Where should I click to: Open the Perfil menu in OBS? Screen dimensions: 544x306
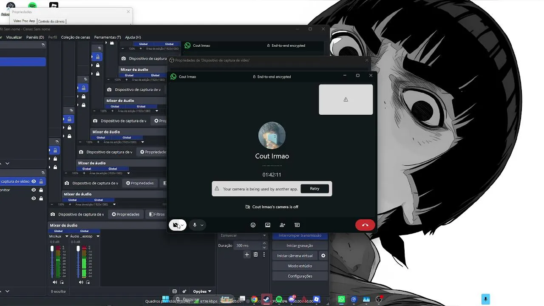[x=53, y=37]
